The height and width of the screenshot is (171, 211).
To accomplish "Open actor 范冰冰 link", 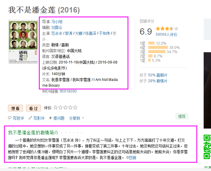I will pyautogui.click(x=57, y=33).
